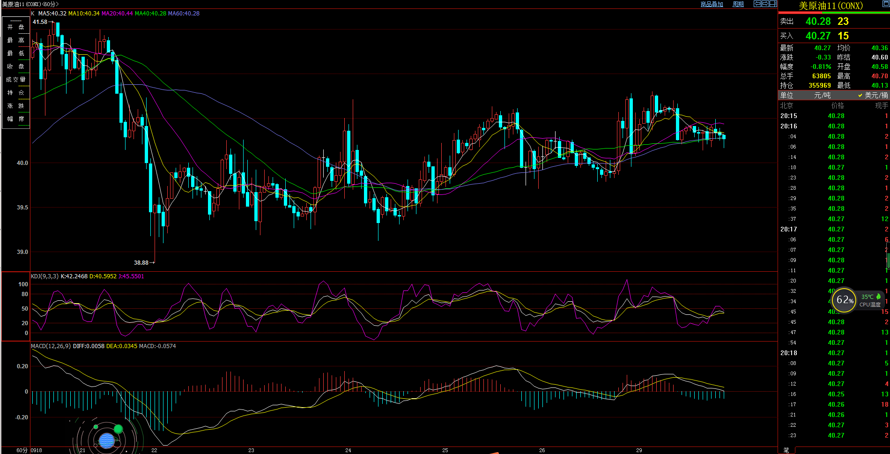Click the left arrow navigation icon
The image size is (890, 454).
pos(757,4)
